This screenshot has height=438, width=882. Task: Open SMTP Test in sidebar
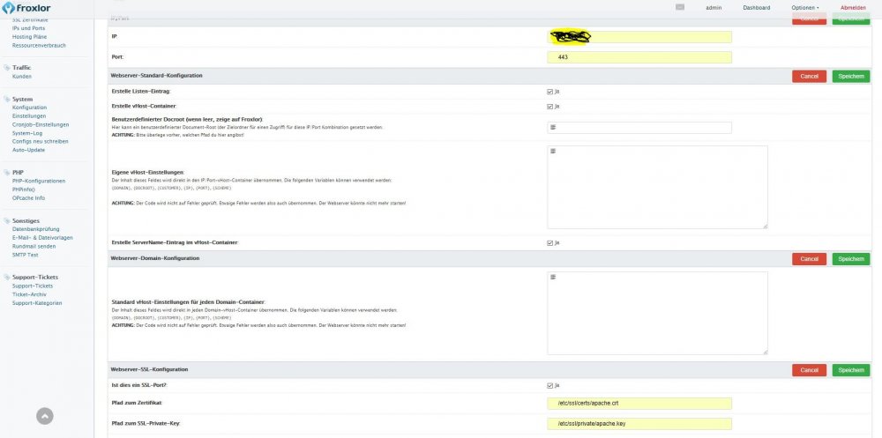tap(25, 255)
